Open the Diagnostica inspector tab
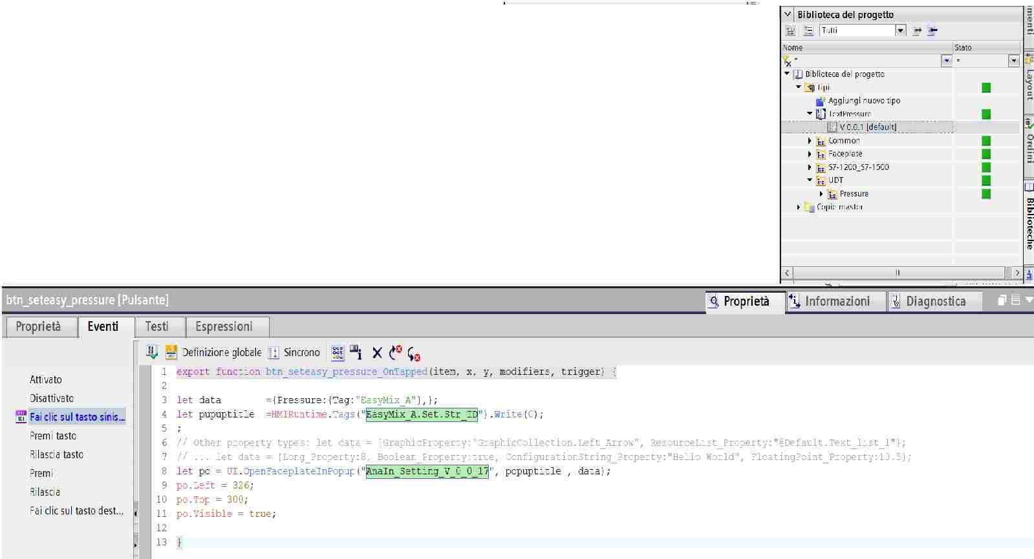 pos(929,301)
